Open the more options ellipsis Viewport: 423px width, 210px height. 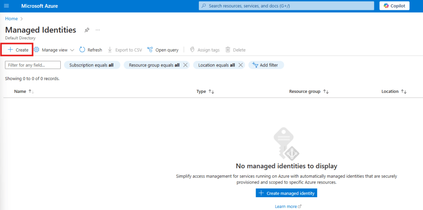click(98, 30)
